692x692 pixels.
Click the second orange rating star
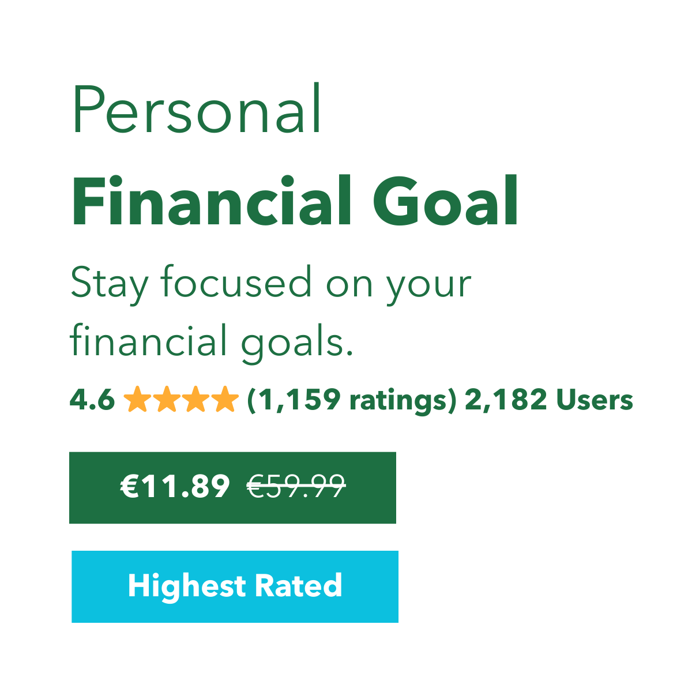coord(166,400)
